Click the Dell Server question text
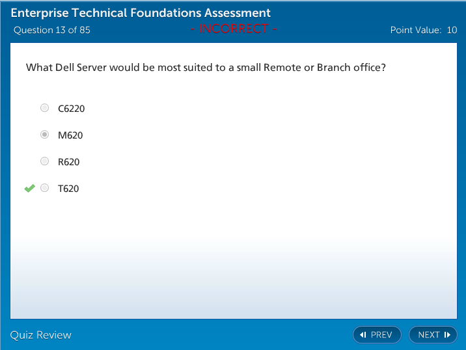This screenshot has width=466, height=350. tap(206, 68)
